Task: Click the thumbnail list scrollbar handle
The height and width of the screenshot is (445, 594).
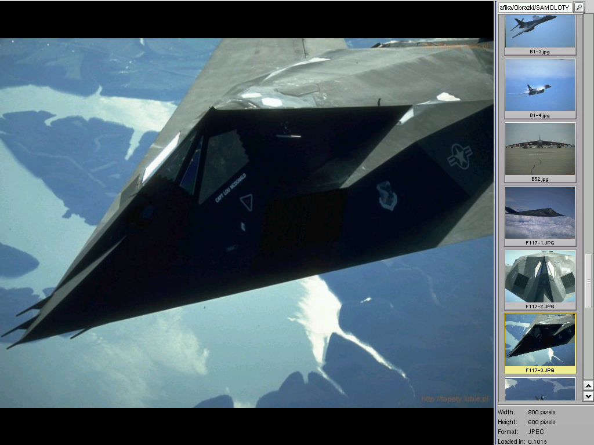Action: click(x=588, y=281)
